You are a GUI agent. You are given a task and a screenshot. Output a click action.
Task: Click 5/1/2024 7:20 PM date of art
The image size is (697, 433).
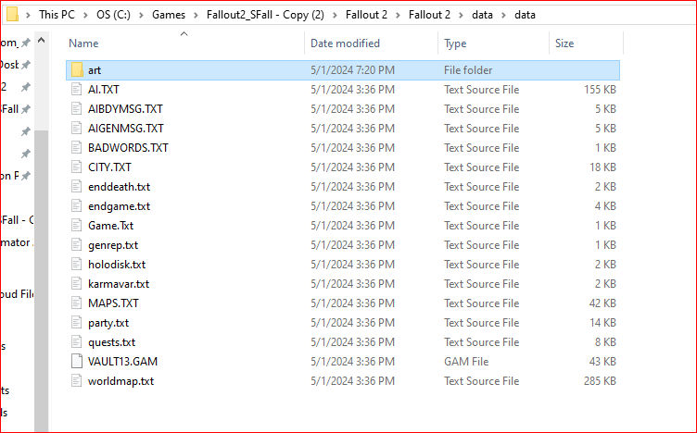click(x=352, y=70)
